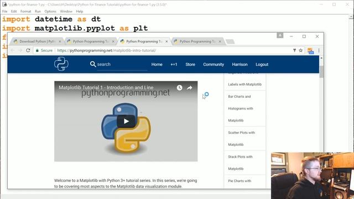The height and width of the screenshot is (199, 354).
Task: Click the +=1 navigation link
Action: coord(174,64)
